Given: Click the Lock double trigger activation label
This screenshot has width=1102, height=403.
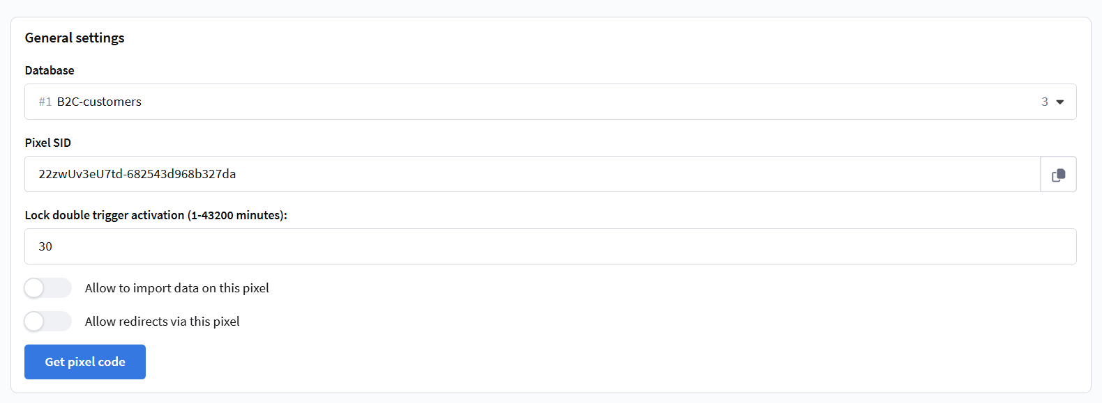Looking at the screenshot, I should (156, 215).
